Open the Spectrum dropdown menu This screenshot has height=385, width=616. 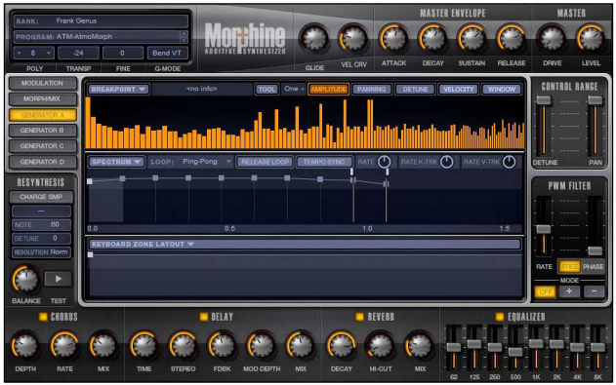tap(116, 162)
